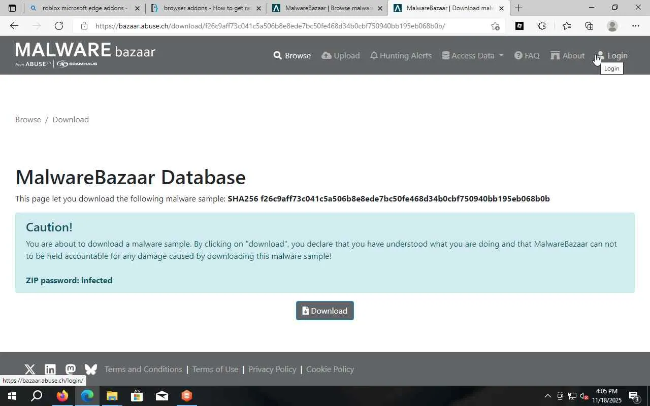This screenshot has width=650, height=406.
Task: View site information lock icon
Action: [84, 26]
